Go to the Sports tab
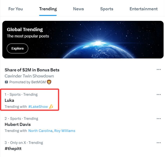Viewport: 165px width, 157px height. click(x=106, y=9)
